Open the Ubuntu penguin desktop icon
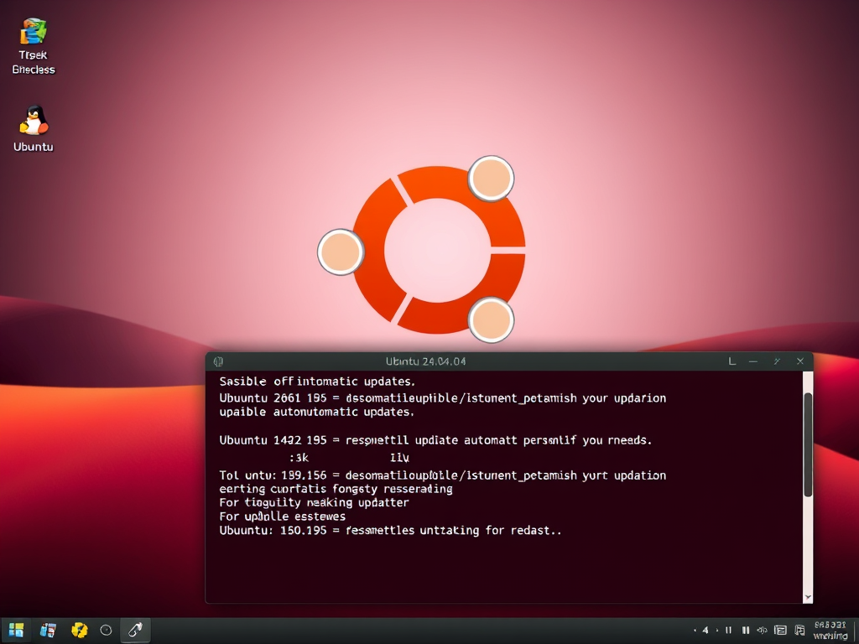 click(34, 127)
